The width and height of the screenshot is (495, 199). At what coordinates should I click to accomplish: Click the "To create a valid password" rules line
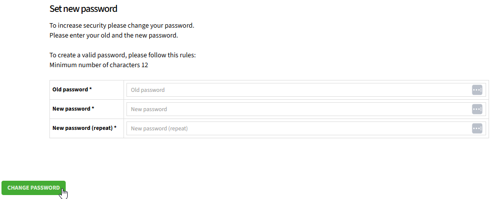123,55
